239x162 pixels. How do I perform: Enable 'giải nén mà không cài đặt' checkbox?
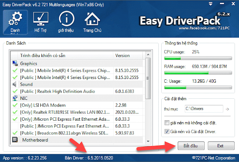coord(167,123)
